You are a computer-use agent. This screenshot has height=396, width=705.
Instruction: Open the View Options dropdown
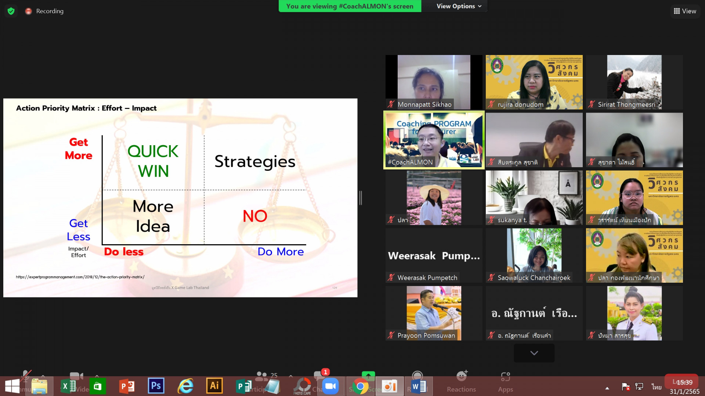459,6
